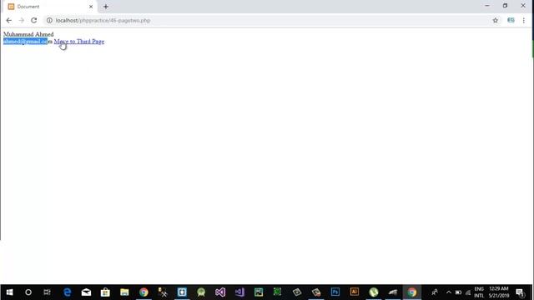Open File Explorer from the taskbar
This screenshot has width=534, height=300.
[124, 292]
